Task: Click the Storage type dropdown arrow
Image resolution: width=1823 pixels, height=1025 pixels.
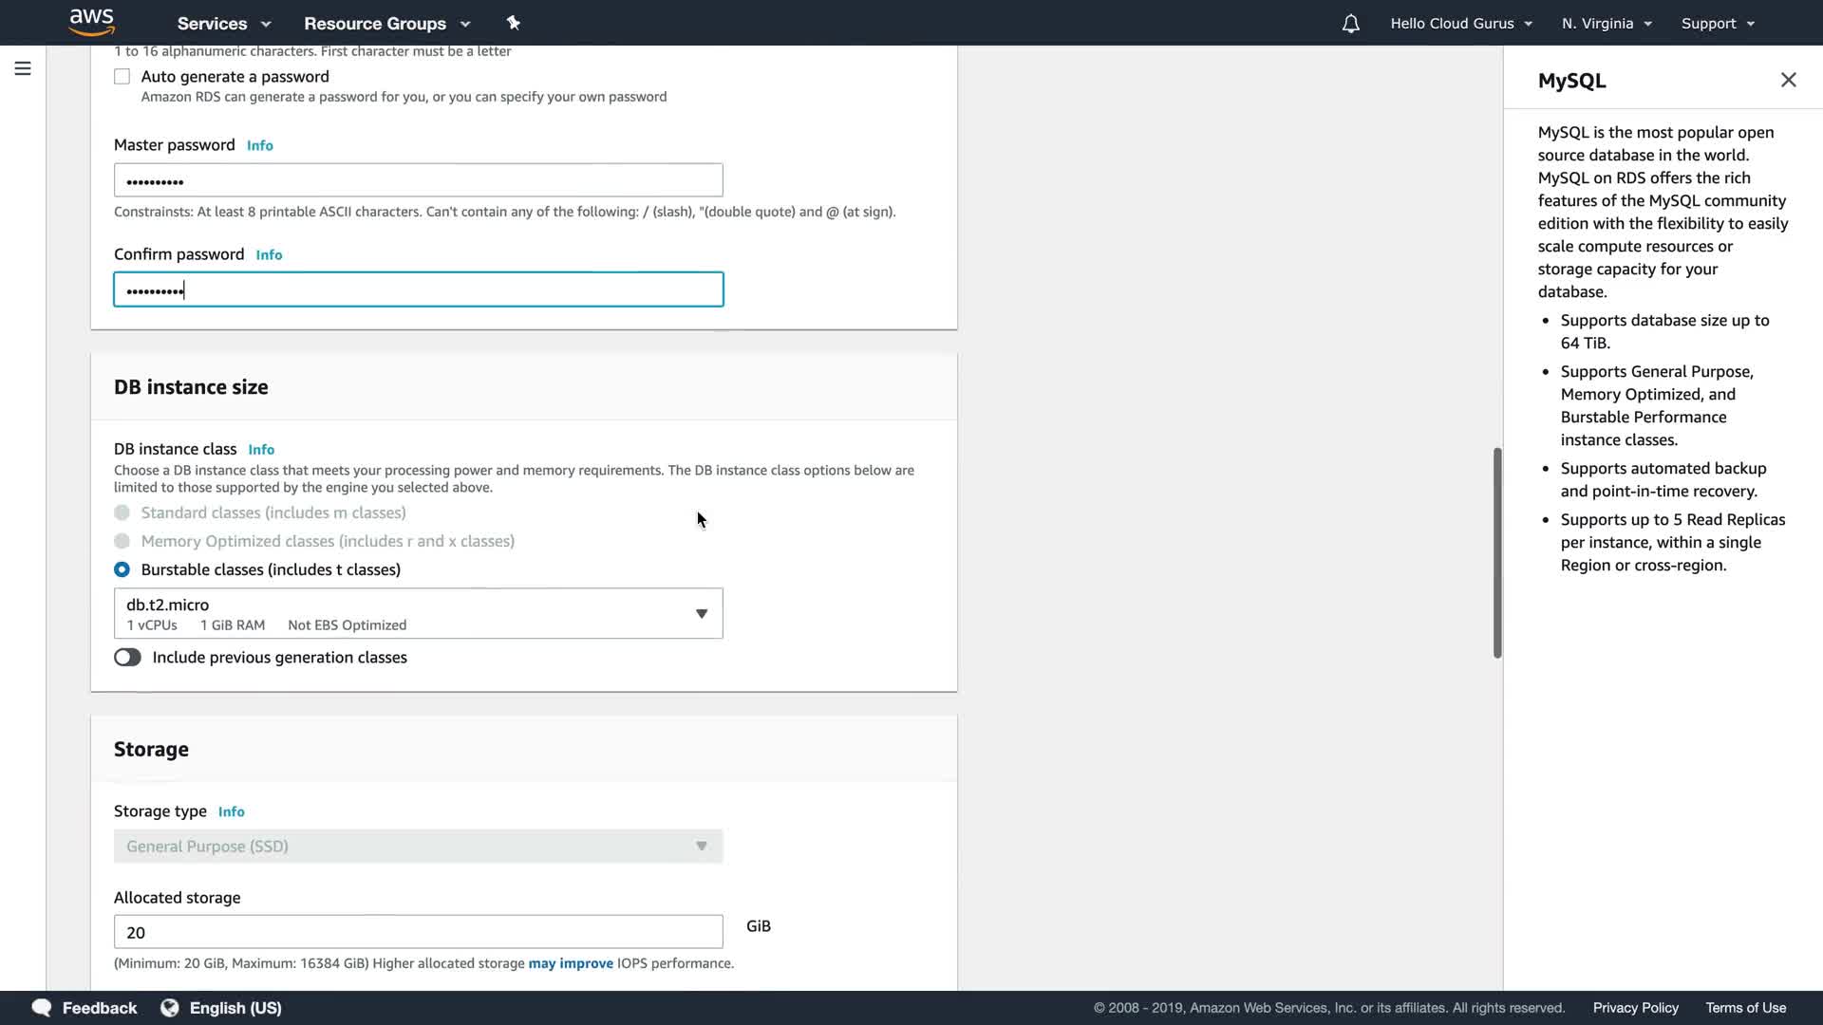Action: (701, 846)
